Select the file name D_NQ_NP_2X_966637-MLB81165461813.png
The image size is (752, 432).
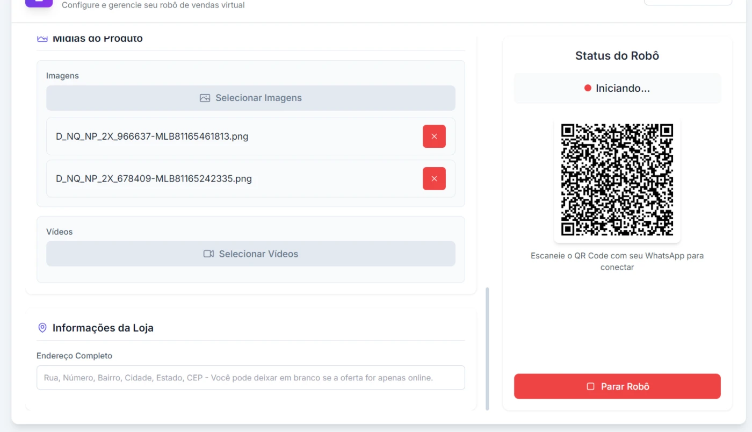click(152, 136)
